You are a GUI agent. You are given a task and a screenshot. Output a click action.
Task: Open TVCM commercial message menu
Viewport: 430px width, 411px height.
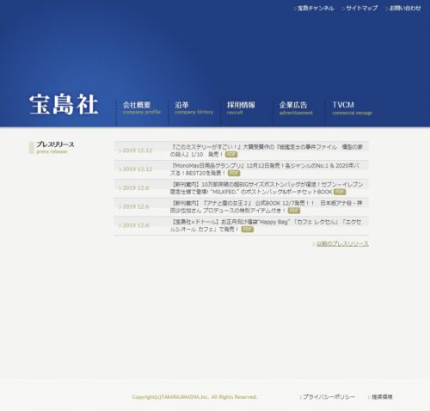point(352,108)
